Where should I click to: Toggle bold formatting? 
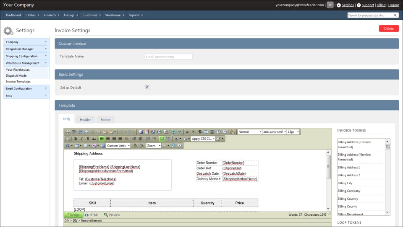click(x=76, y=139)
